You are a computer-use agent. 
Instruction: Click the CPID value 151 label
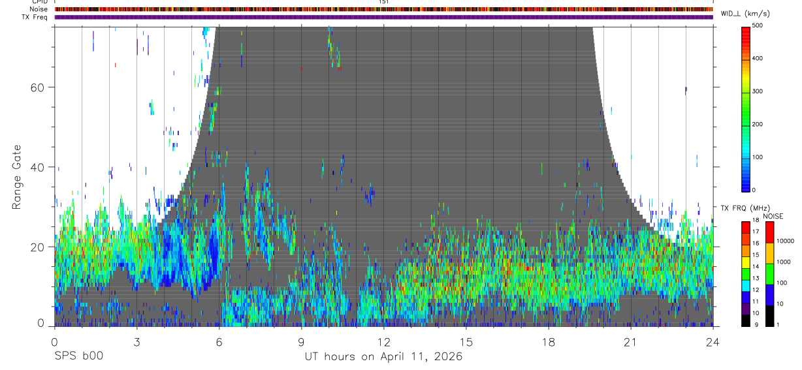pos(383,2)
